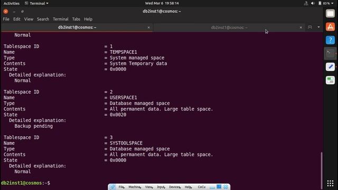Screen dimensions: 338x190
Task: Click the Database managed space value for SYSTOOLSPACE
Action: point(139,149)
